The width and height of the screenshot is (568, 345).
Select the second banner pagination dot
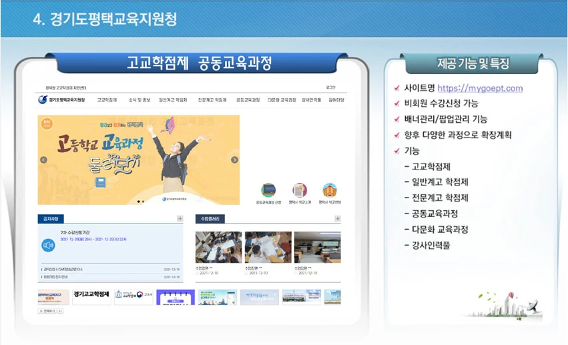click(x=143, y=202)
